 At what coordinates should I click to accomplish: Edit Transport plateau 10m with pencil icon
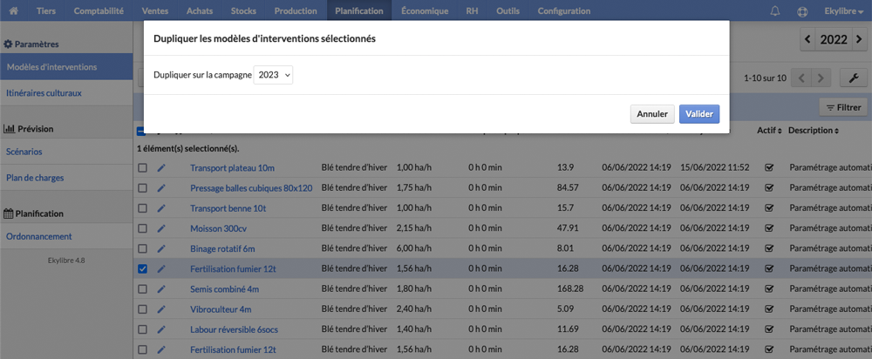click(x=161, y=168)
